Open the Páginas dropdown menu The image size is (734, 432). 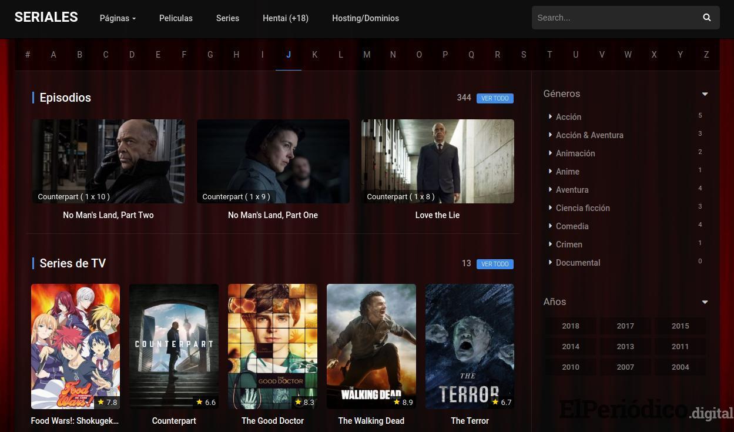click(x=118, y=18)
